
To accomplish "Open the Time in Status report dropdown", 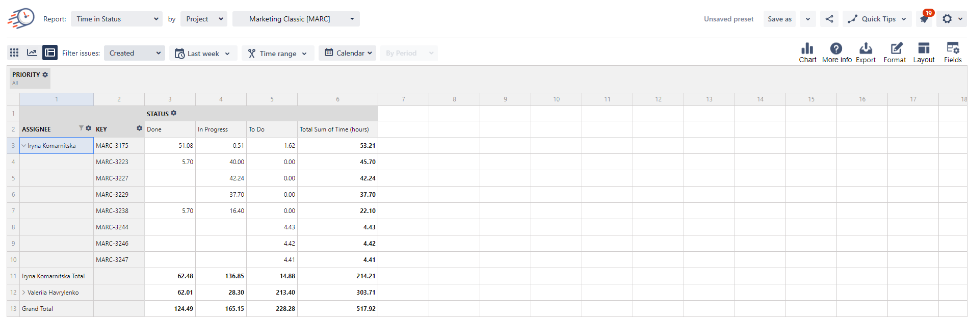I will (117, 19).
